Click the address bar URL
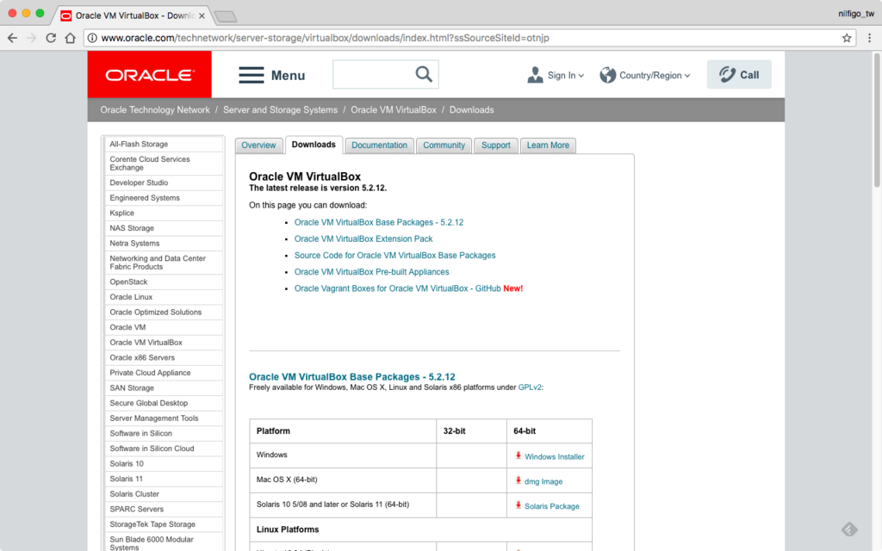Viewport: 882px width, 551px height. (x=325, y=38)
